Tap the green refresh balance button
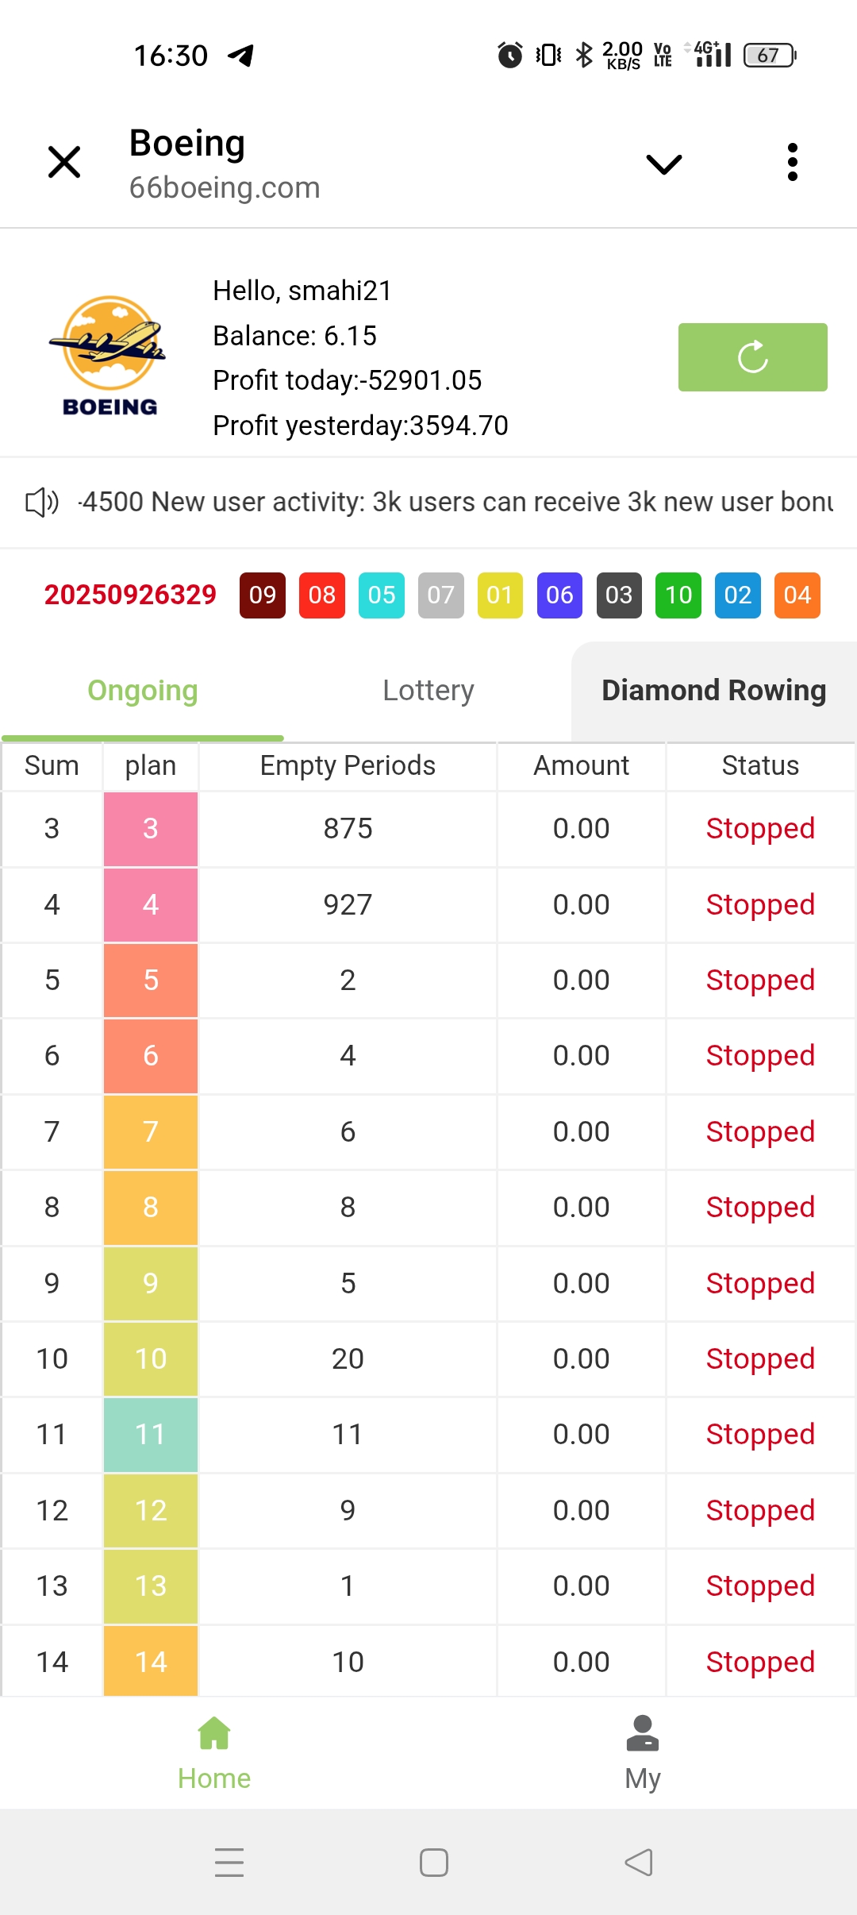The width and height of the screenshot is (857, 1915). 752,357
